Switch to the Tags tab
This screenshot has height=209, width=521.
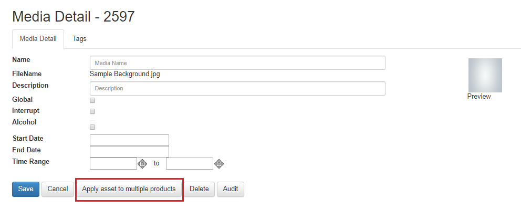80,38
